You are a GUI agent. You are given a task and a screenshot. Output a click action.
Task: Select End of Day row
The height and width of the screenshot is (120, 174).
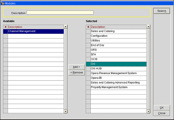click(x=118, y=45)
